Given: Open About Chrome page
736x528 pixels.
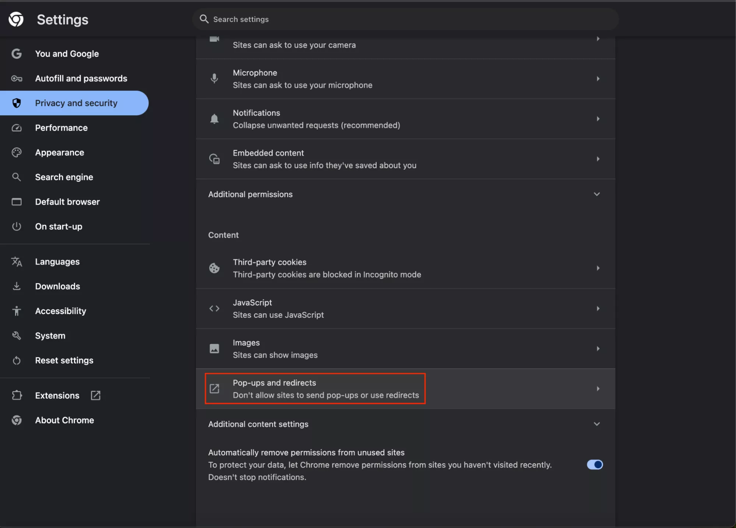Looking at the screenshot, I should click(64, 420).
